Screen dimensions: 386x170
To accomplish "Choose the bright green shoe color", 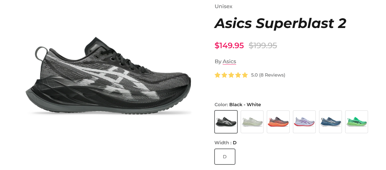I will [x=357, y=122].
